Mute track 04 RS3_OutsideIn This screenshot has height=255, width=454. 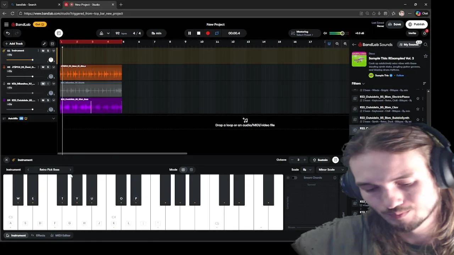(x=43, y=100)
